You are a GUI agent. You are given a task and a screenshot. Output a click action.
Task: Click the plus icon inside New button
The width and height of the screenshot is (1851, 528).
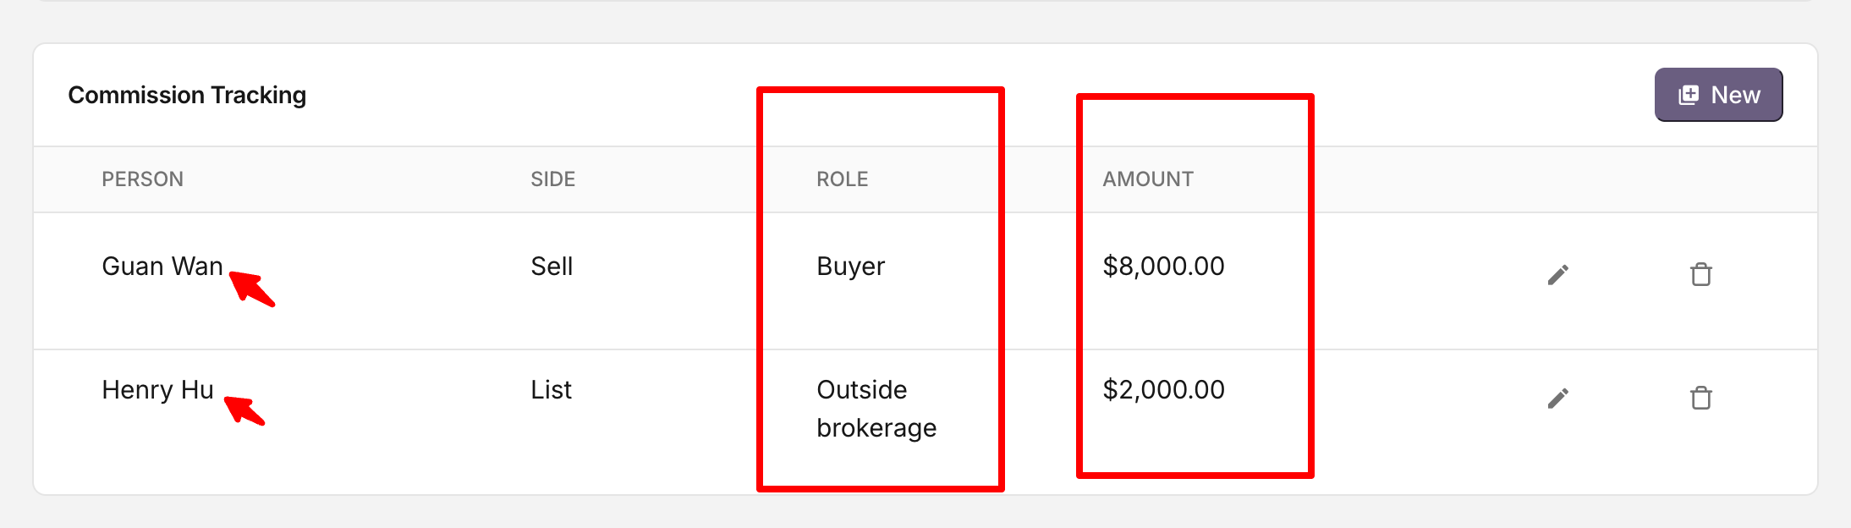[1689, 95]
